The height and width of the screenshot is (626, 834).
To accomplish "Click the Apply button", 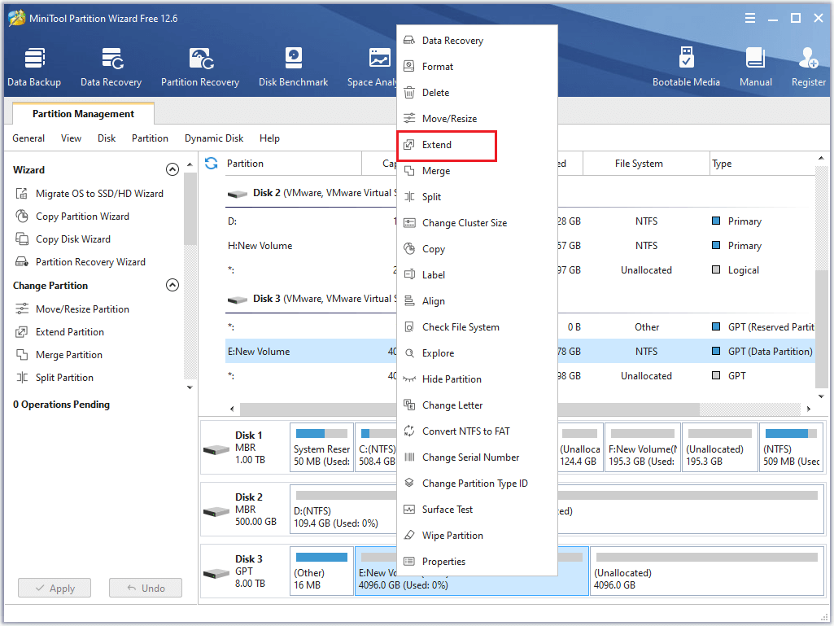I will tap(55, 589).
